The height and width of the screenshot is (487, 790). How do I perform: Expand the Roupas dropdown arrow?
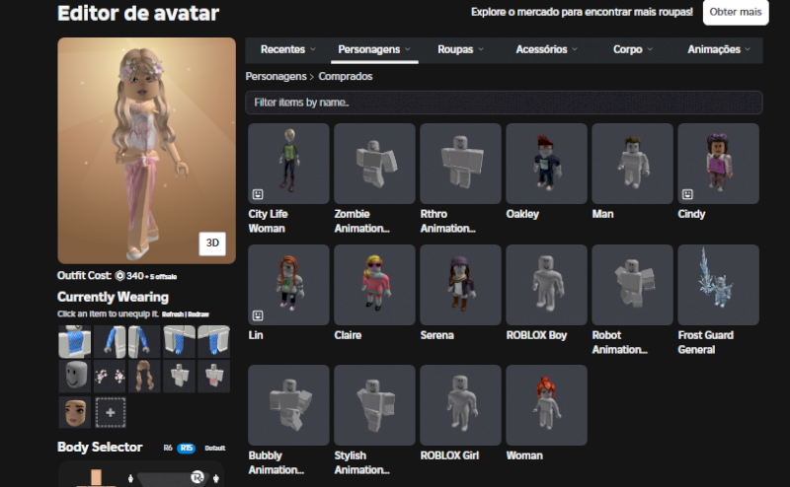click(x=481, y=49)
